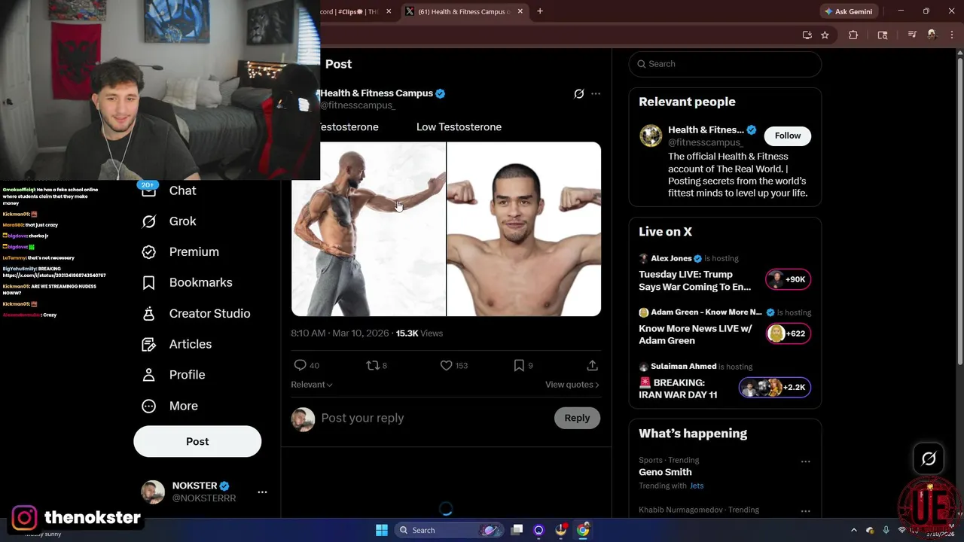
Task: Open View quotes link
Action: 572,385
